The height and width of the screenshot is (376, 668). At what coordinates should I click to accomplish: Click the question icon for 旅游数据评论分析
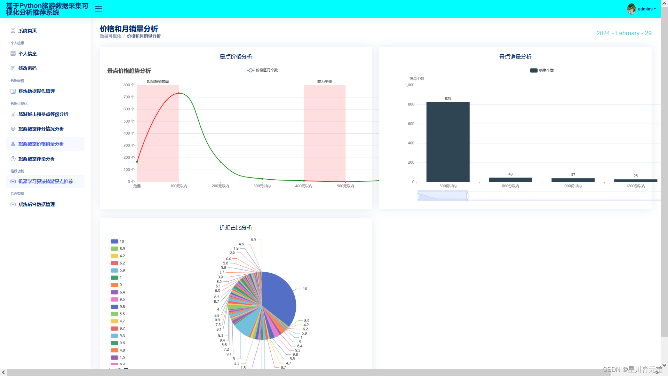(13, 159)
